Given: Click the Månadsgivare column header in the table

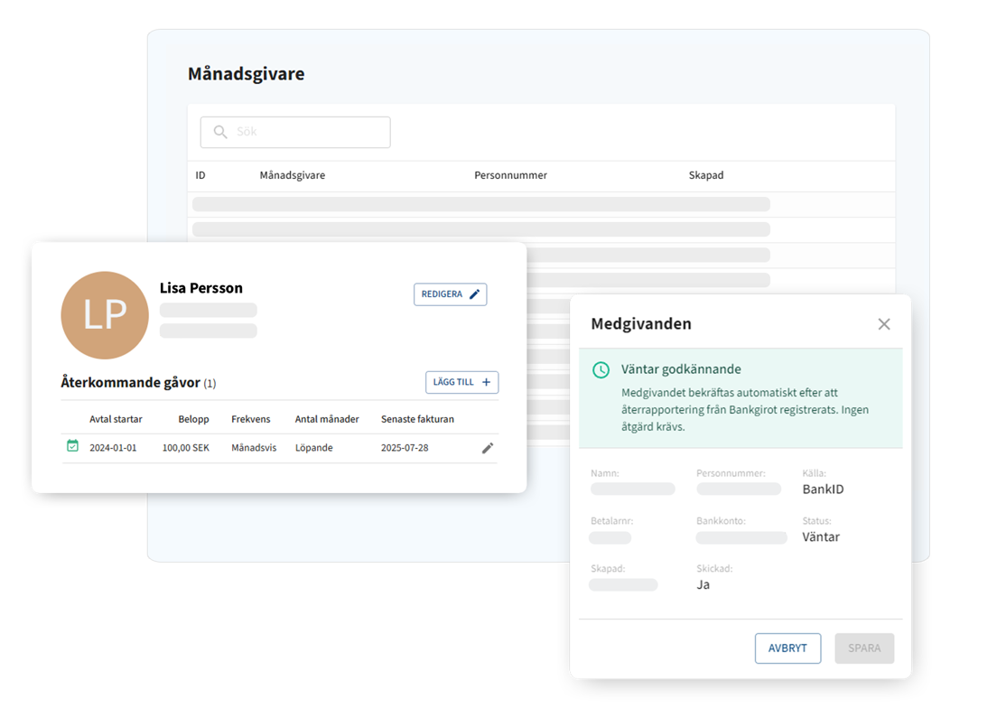Looking at the screenshot, I should [x=292, y=175].
